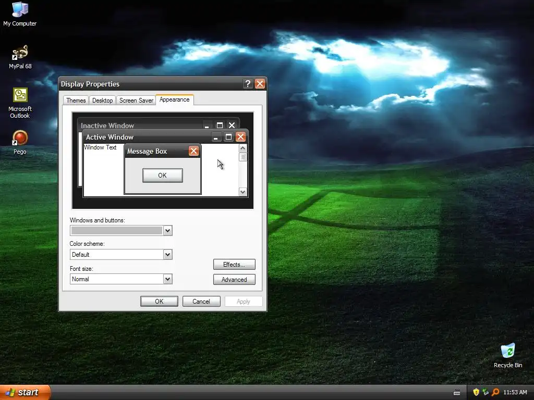
Task: Click the Message Box preview close icon
Action: [x=193, y=151]
